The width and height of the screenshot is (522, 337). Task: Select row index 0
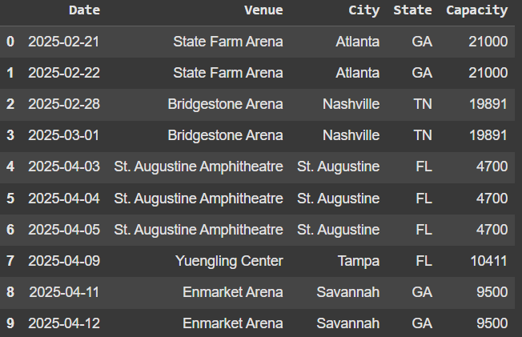click(x=10, y=42)
